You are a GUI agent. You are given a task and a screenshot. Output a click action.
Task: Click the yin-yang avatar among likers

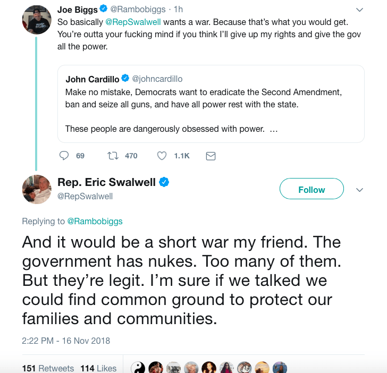point(138,368)
